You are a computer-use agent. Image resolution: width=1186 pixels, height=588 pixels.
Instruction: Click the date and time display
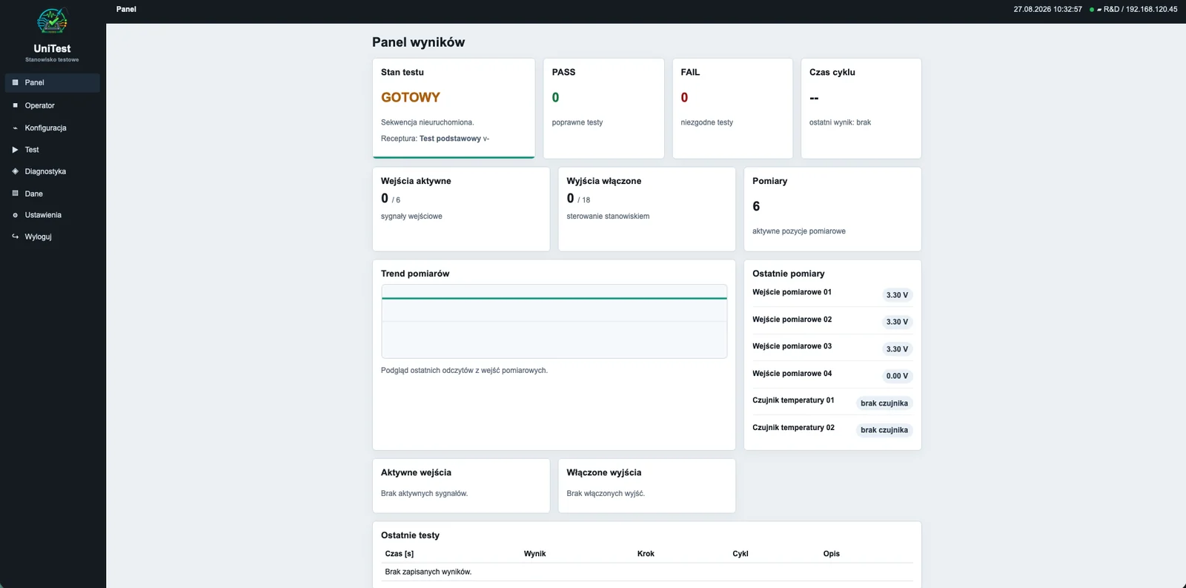pos(1047,9)
